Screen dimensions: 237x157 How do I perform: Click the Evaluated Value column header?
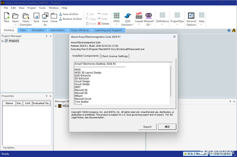tap(41, 103)
